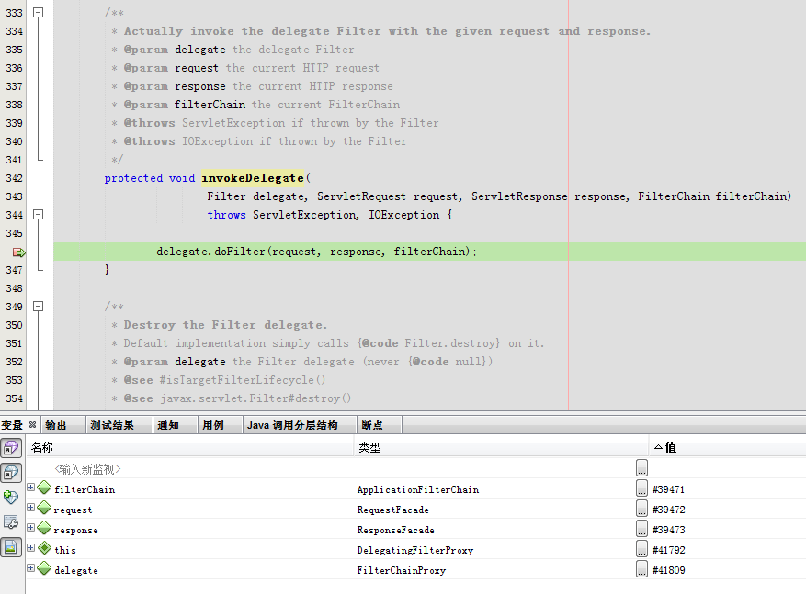
Task: Click the 输入新监视 watch input field
Action: pyautogui.click(x=87, y=469)
